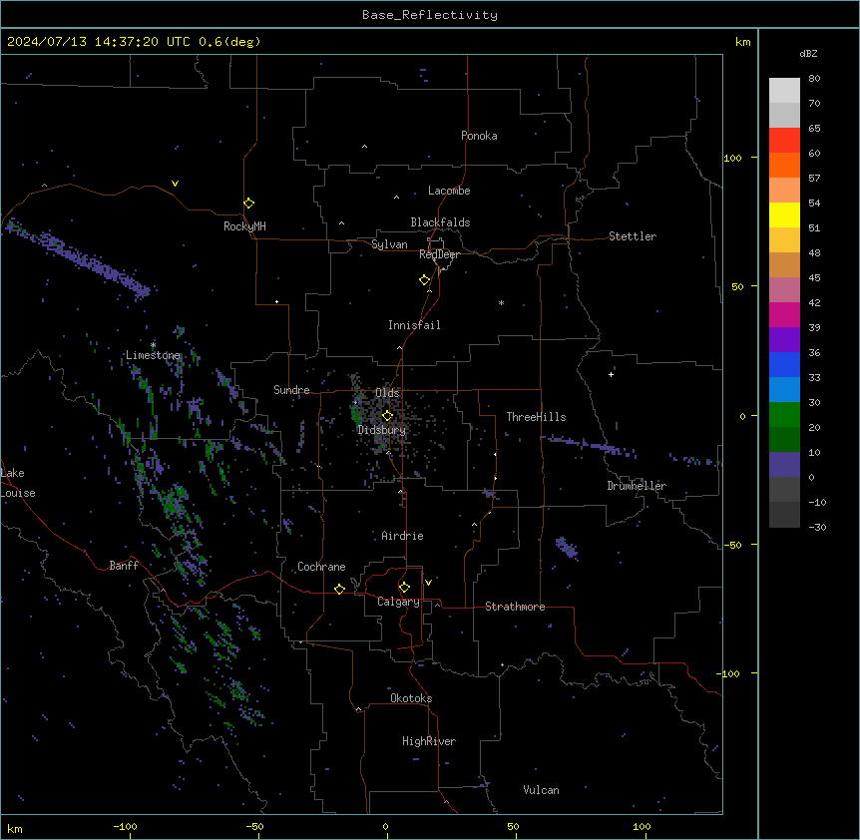The height and width of the screenshot is (840, 860).
Task: Choose the orange 57-60 dBZ legend swatch
Action: [x=784, y=165]
